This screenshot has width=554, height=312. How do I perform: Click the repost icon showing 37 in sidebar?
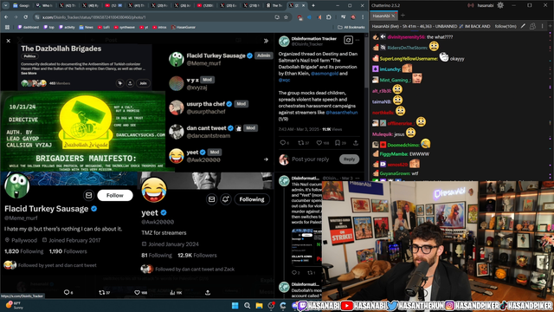click(300, 143)
